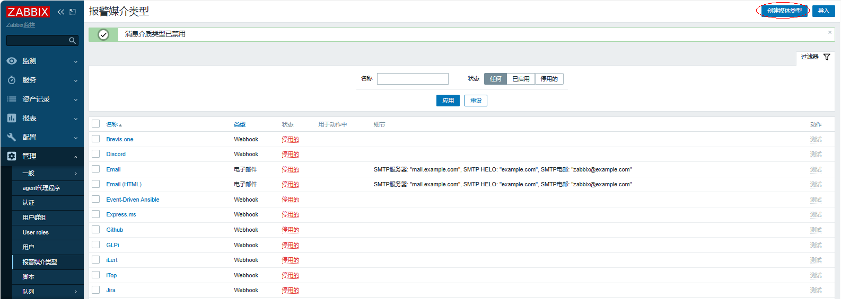Viewport: 841px width, 299px height.
Task: Collapse the 管理 menu section
Action: click(x=76, y=157)
